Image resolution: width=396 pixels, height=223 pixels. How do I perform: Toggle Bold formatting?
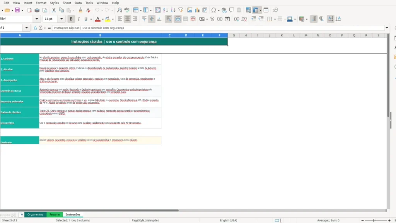point(71,19)
